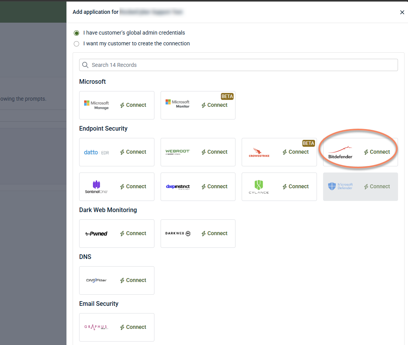Connect the Cylance application
The width and height of the screenshot is (408, 345).
(x=295, y=187)
